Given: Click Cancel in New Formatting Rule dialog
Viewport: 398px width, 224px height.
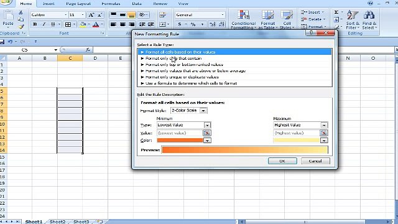Looking at the screenshot, I should coord(315,161).
